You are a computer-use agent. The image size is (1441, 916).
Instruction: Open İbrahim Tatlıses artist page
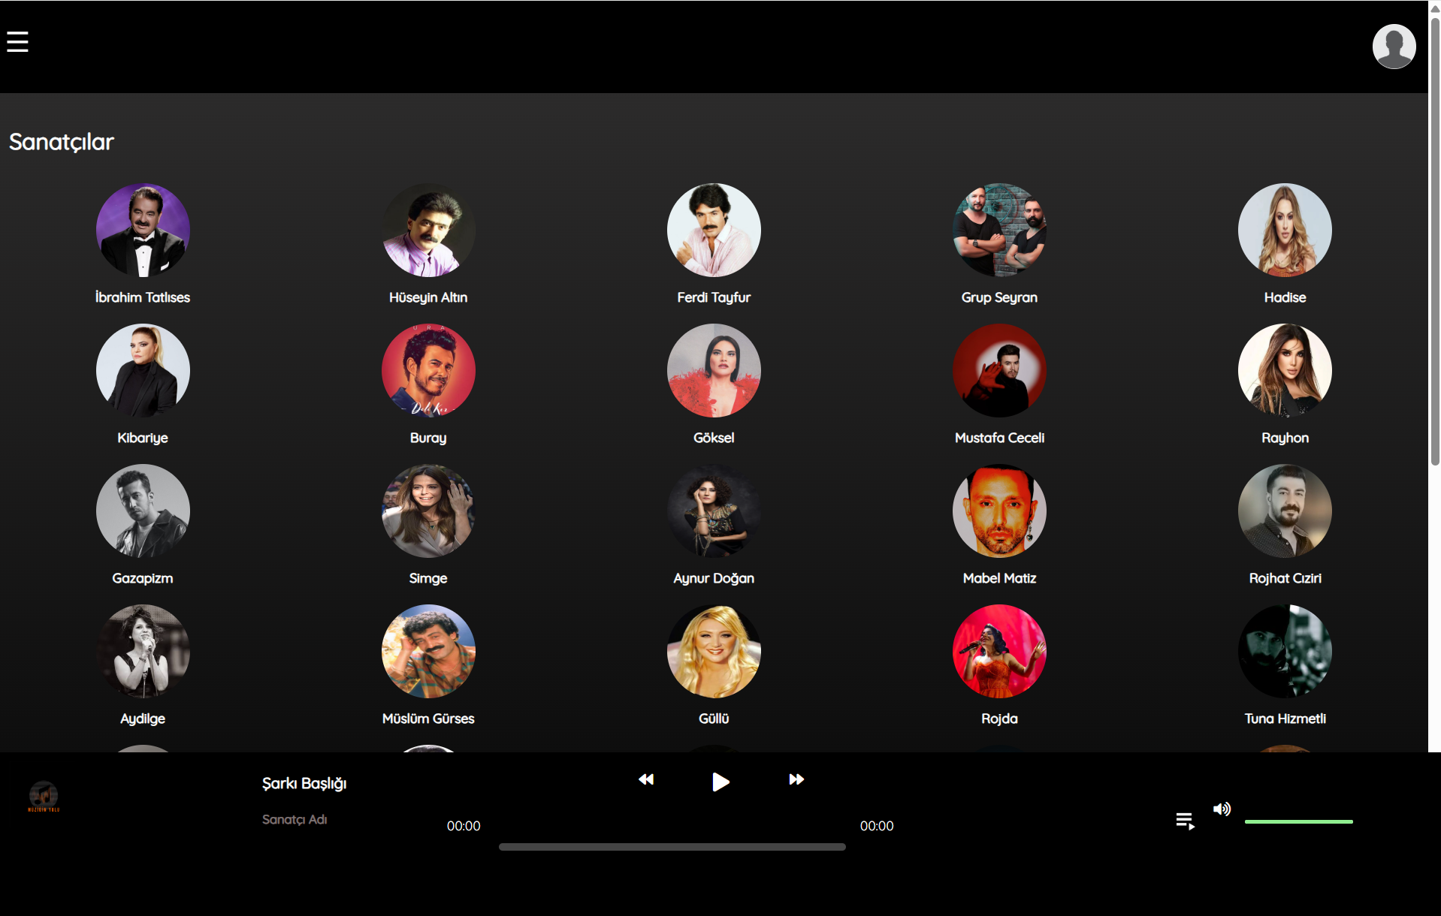pos(143,231)
